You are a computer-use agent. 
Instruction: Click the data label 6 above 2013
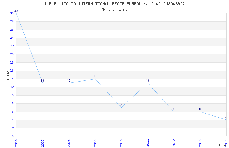(200, 109)
